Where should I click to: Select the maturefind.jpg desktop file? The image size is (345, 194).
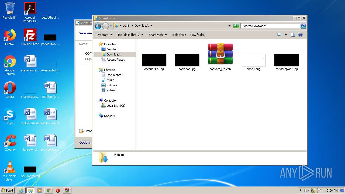(30, 172)
